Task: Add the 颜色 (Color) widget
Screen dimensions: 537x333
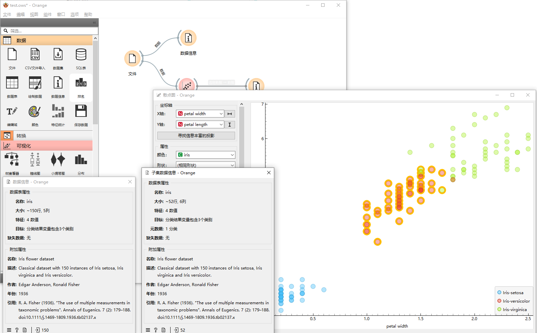Action: (x=35, y=116)
